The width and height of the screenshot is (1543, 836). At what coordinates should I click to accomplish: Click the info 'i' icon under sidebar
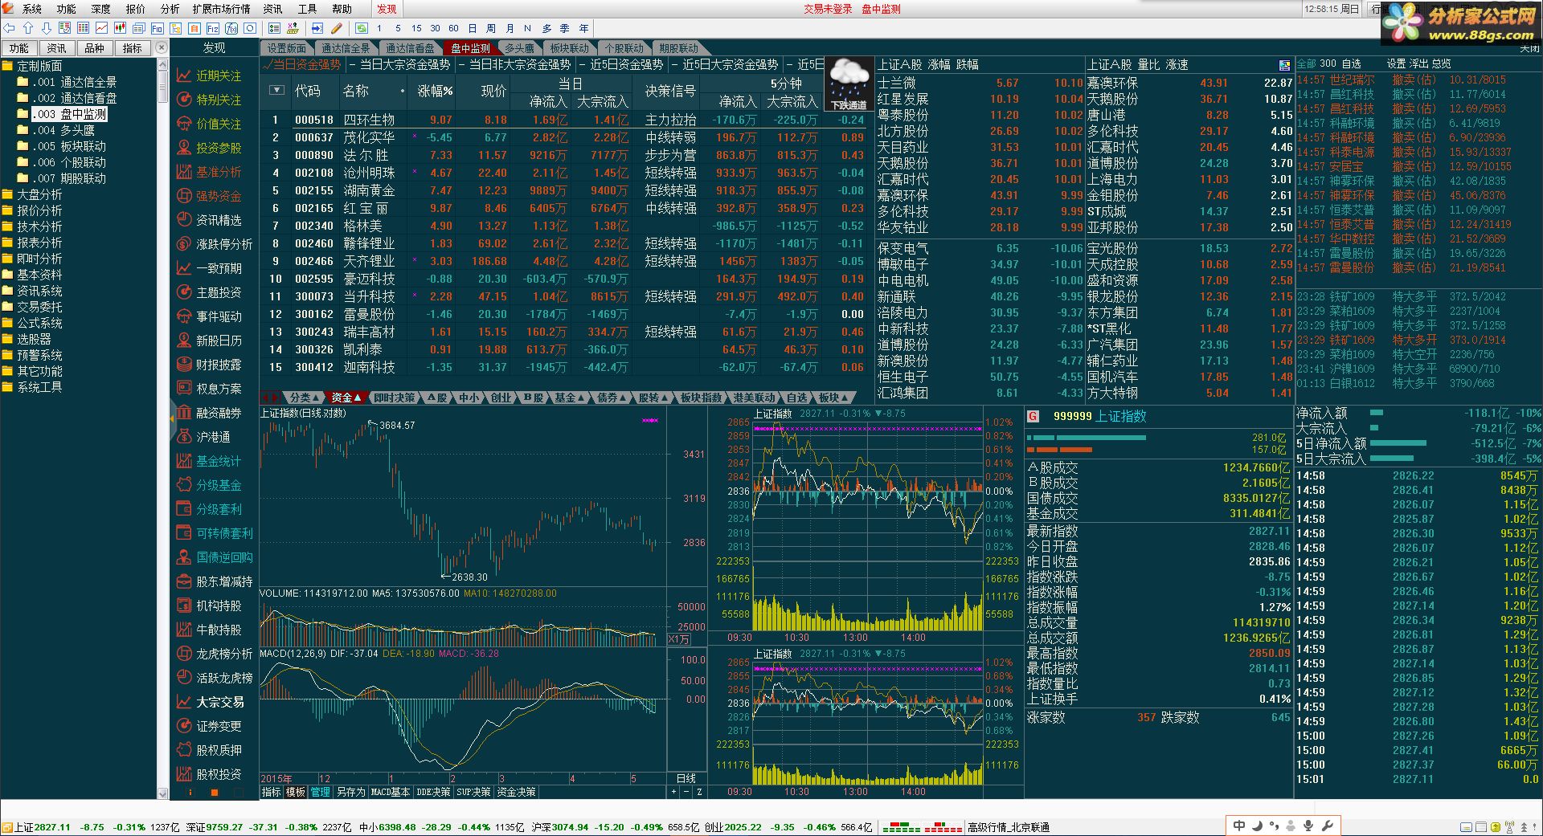point(190,793)
